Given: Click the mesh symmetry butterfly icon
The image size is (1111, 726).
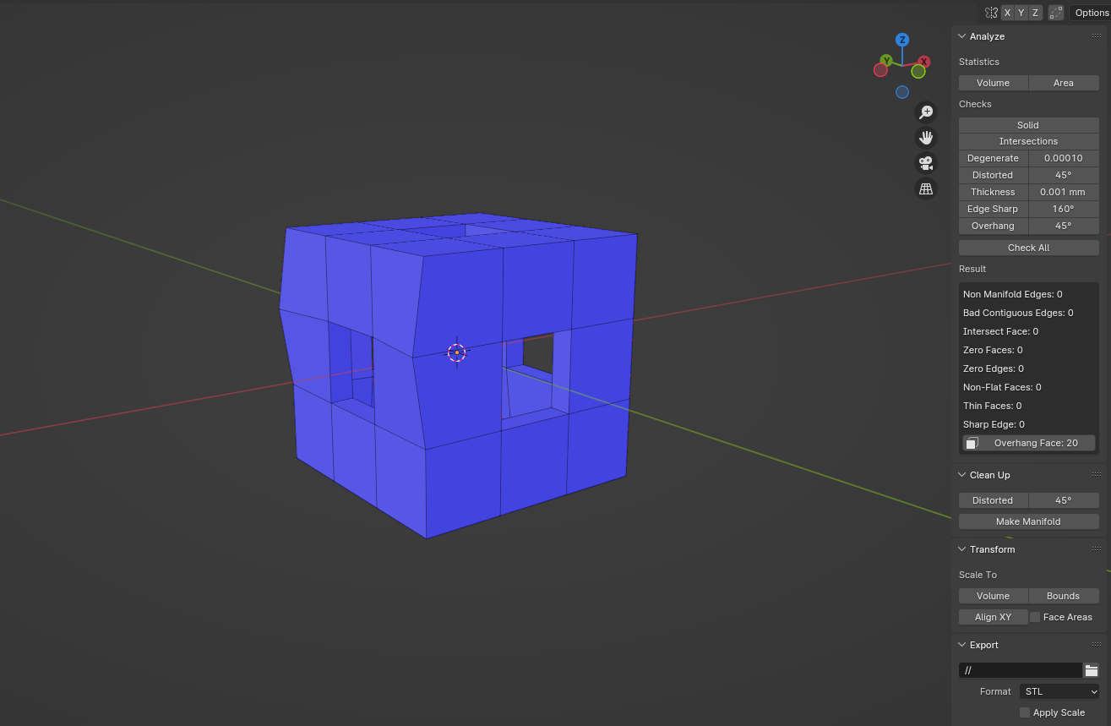Looking at the screenshot, I should (x=991, y=13).
